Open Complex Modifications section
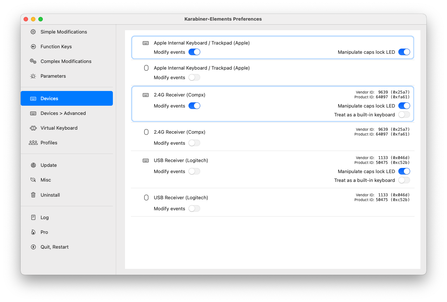 coord(67,61)
